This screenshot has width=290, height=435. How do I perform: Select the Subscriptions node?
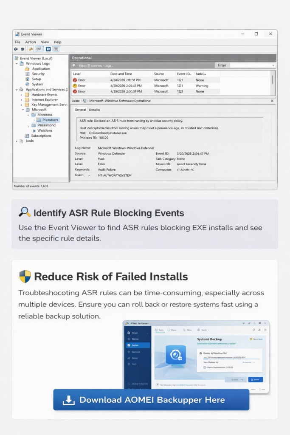point(41,136)
